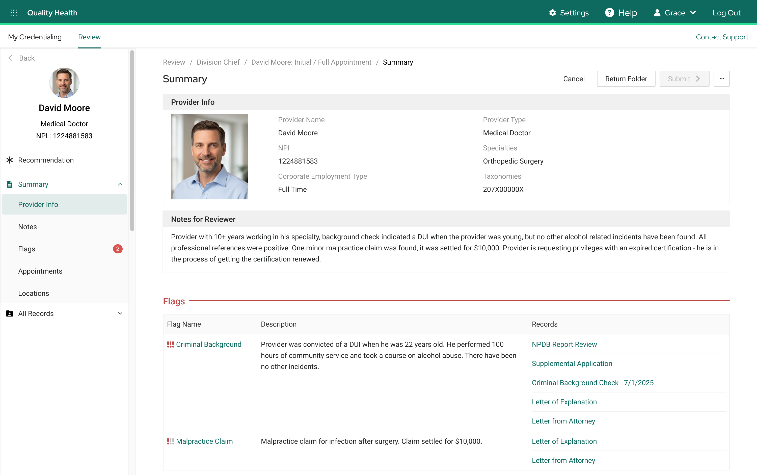Screen dimensions: 757x475
Task: Open the more options ellipsis button
Action: (721, 79)
